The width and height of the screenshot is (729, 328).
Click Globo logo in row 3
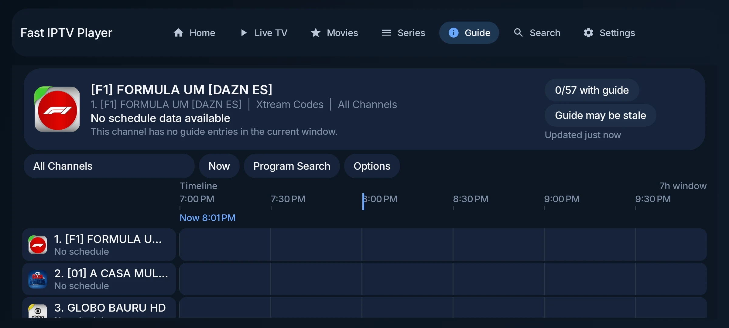pyautogui.click(x=38, y=311)
